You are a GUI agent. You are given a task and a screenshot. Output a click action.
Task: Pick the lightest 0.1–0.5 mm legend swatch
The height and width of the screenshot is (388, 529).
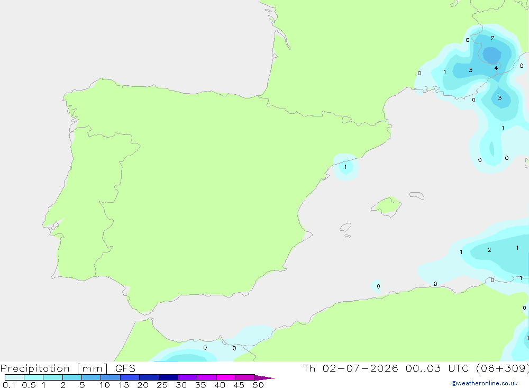coord(14,377)
